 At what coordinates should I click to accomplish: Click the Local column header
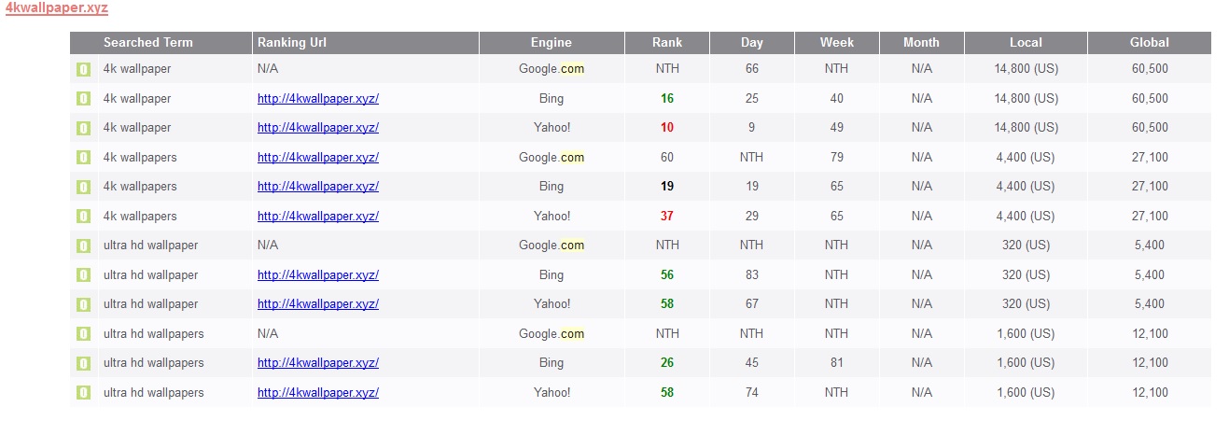pos(1026,43)
